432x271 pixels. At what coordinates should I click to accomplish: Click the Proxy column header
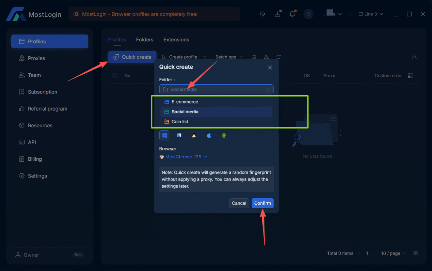tap(329, 76)
